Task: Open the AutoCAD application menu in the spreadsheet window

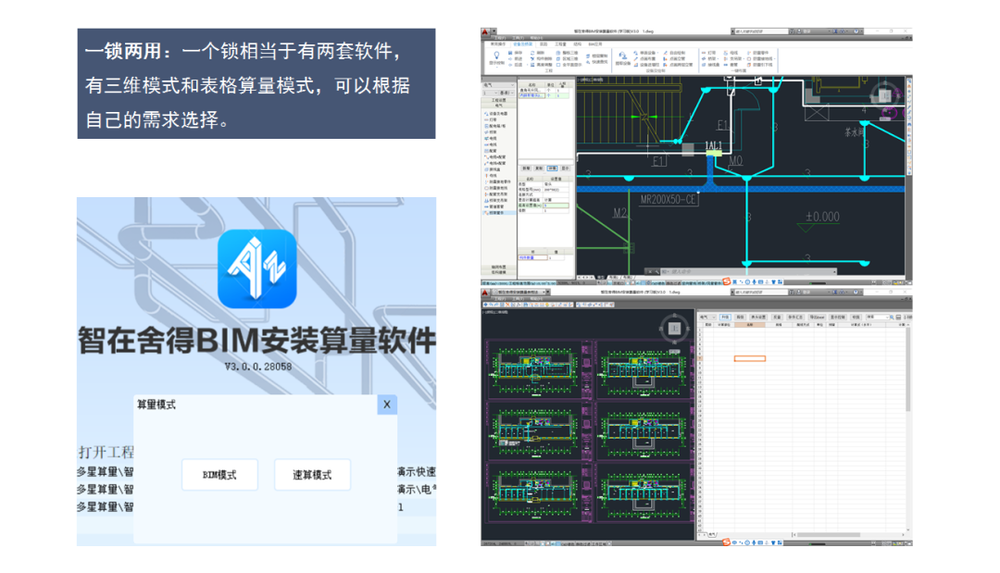Action: click(x=485, y=293)
